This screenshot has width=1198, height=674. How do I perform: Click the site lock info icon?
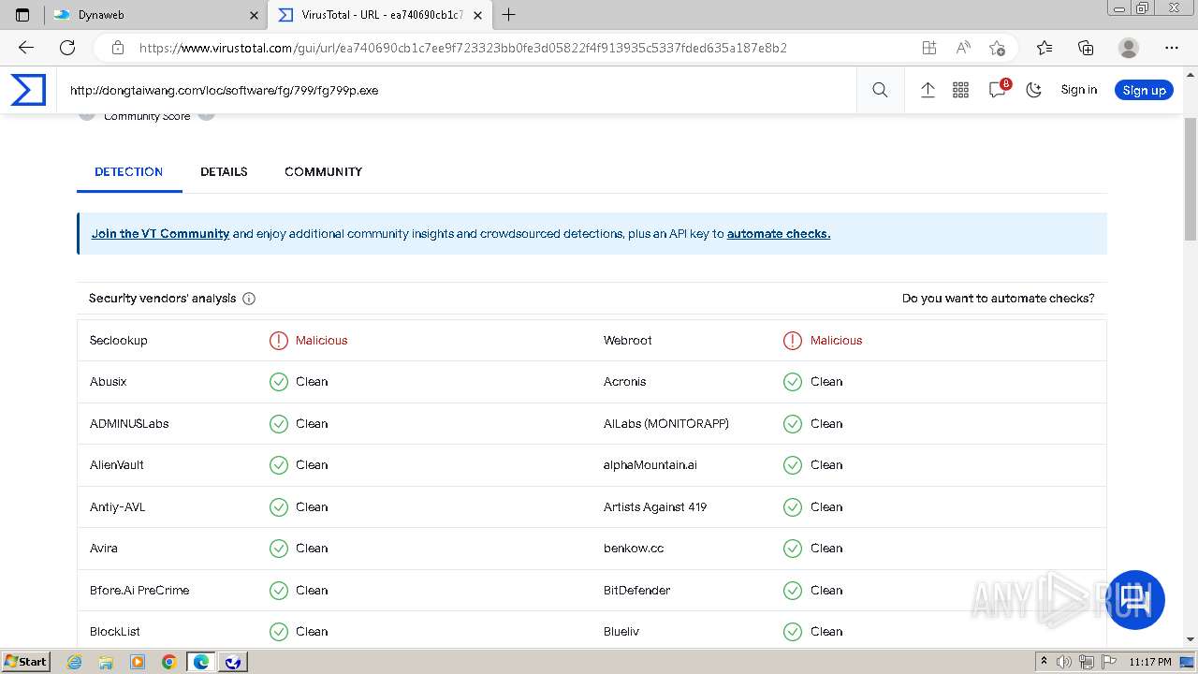click(x=117, y=48)
